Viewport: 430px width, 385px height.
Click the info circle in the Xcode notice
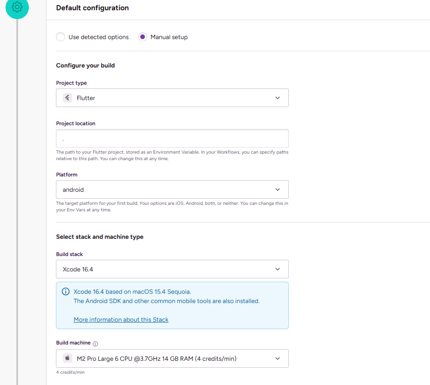66,292
